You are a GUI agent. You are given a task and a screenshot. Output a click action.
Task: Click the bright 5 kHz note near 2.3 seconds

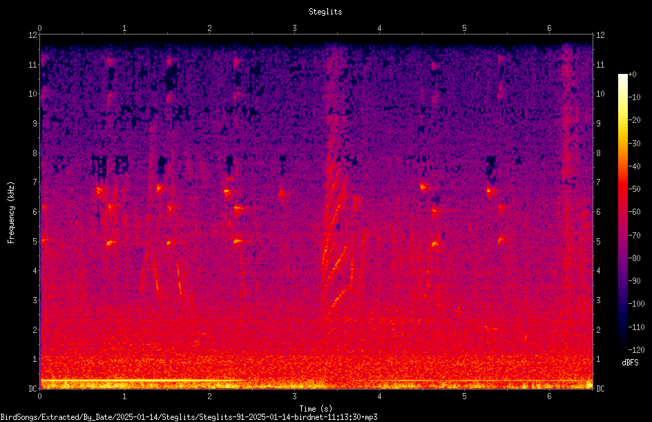click(238, 241)
